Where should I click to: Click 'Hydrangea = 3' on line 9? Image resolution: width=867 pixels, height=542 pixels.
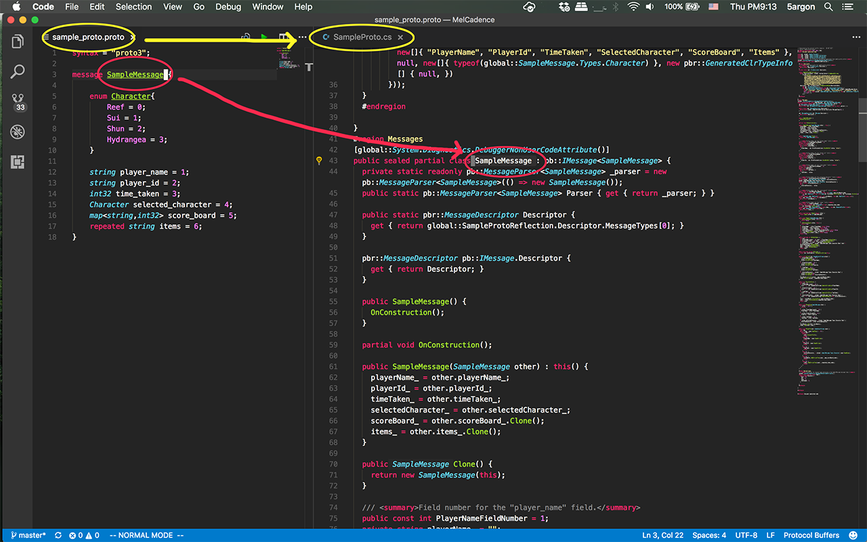[x=135, y=140]
